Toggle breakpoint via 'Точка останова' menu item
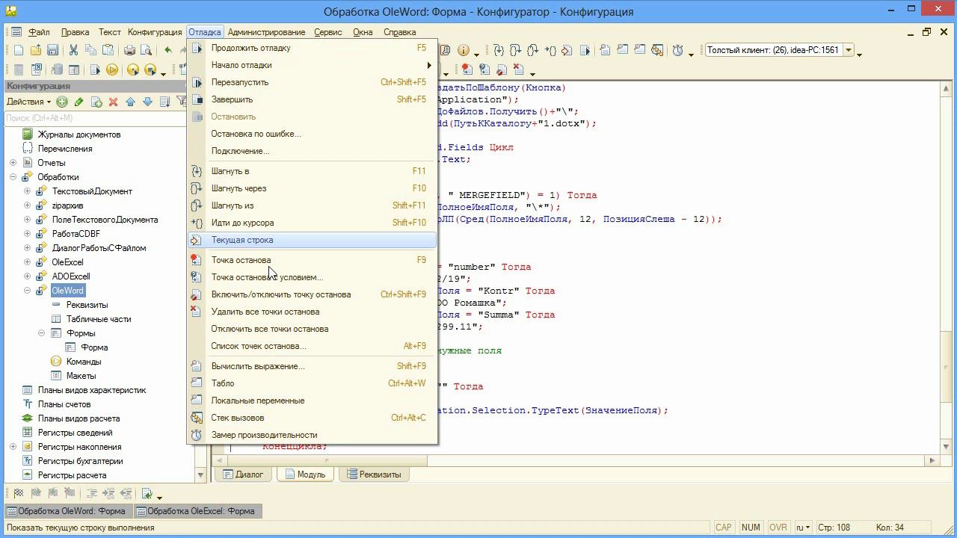Screen dimensions: 957x538 241,260
